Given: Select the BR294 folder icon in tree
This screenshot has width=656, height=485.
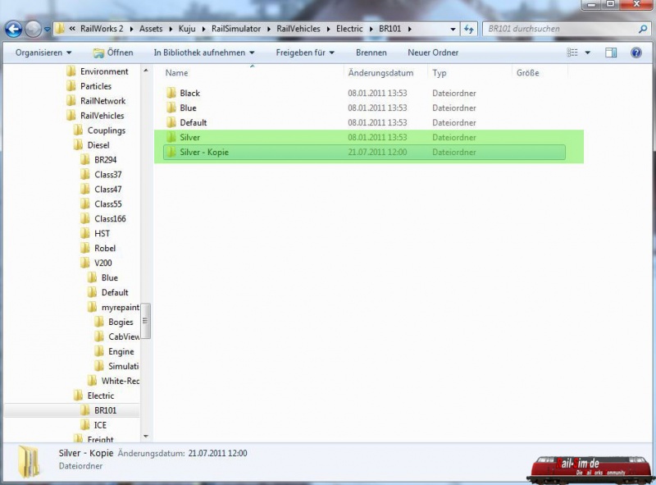Looking at the screenshot, I should 85,159.
